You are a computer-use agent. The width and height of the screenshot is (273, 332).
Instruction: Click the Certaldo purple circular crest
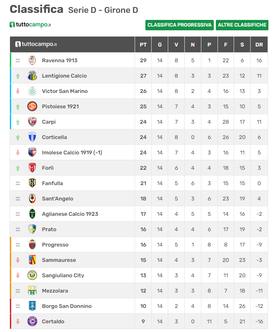tap(32, 321)
